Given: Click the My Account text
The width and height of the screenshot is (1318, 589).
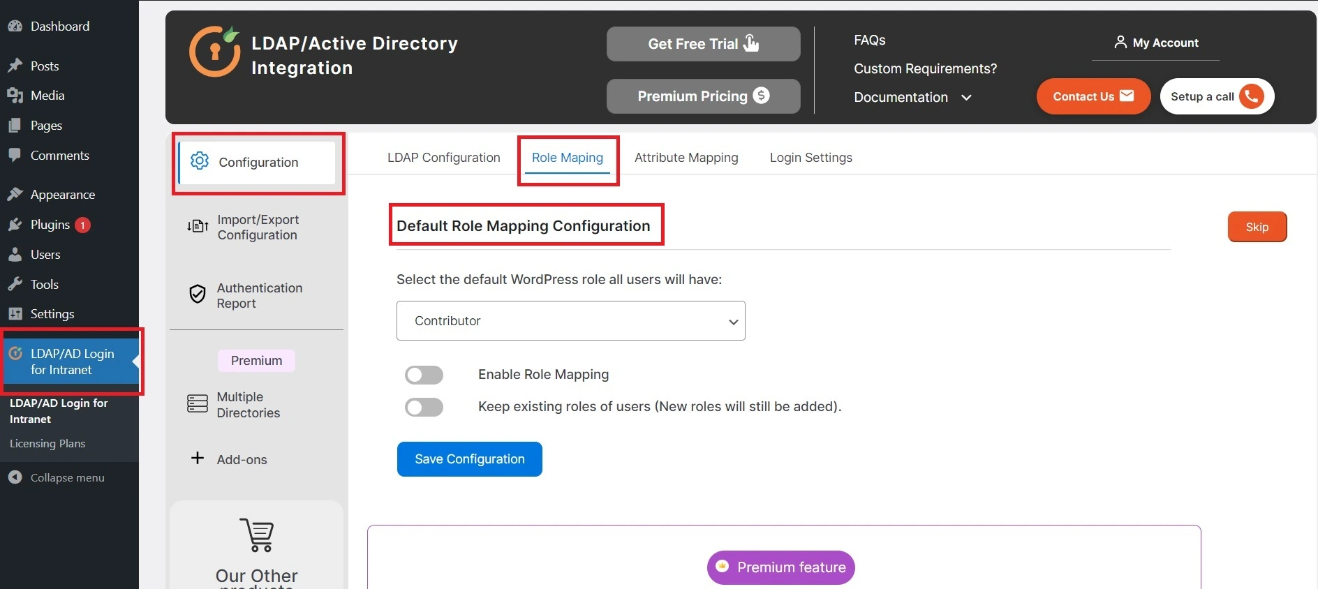Looking at the screenshot, I should click(1166, 43).
